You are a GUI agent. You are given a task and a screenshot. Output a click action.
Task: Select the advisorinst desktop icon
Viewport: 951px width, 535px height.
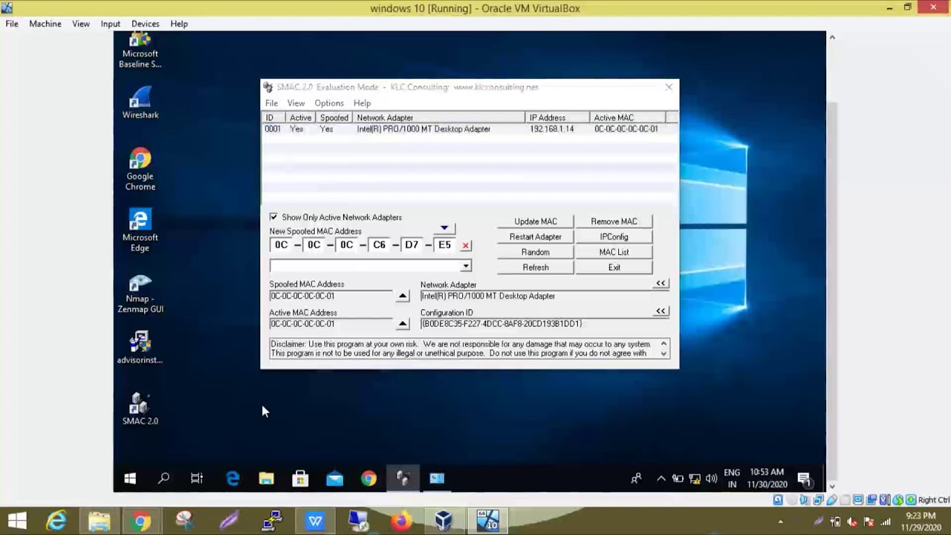[140, 347]
